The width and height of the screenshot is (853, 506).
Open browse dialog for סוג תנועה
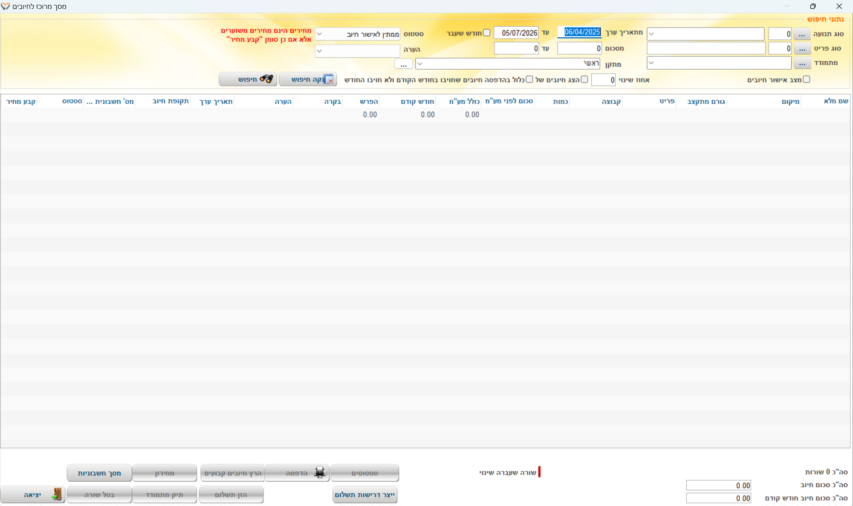[801, 34]
